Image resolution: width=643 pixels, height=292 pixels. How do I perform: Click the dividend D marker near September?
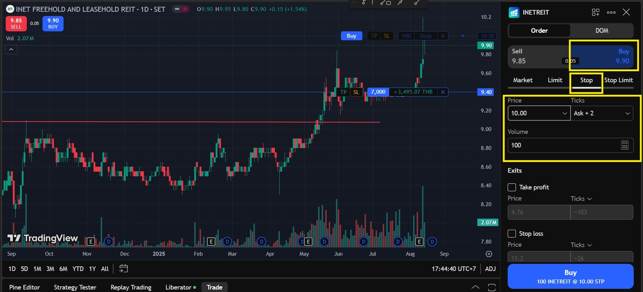[x=432, y=242]
